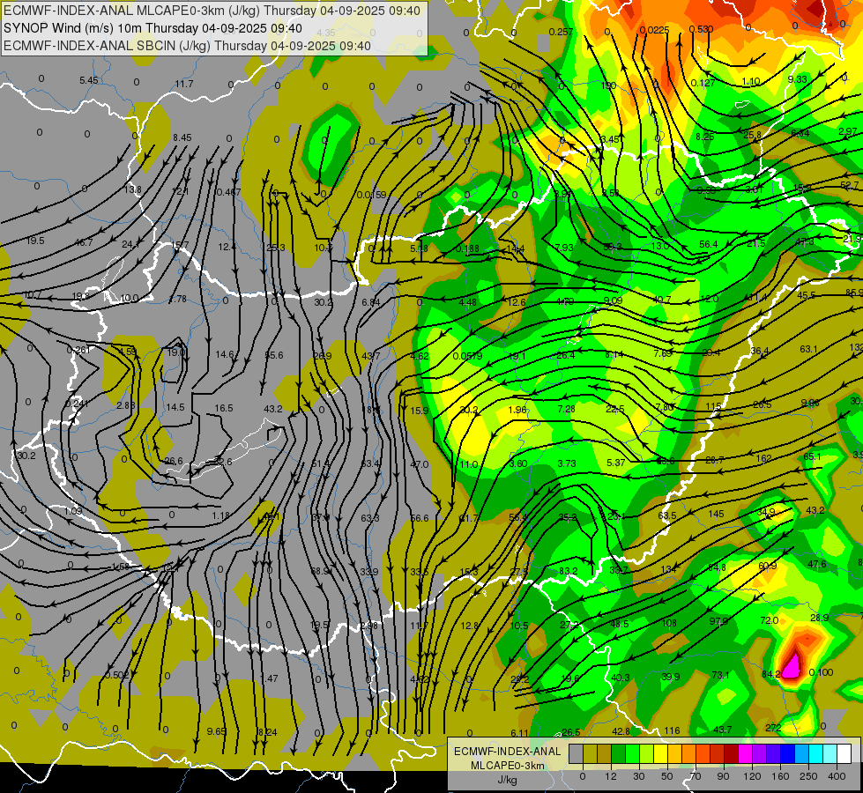Select the magenta swatch in the legend
The image size is (863, 793).
745,754
